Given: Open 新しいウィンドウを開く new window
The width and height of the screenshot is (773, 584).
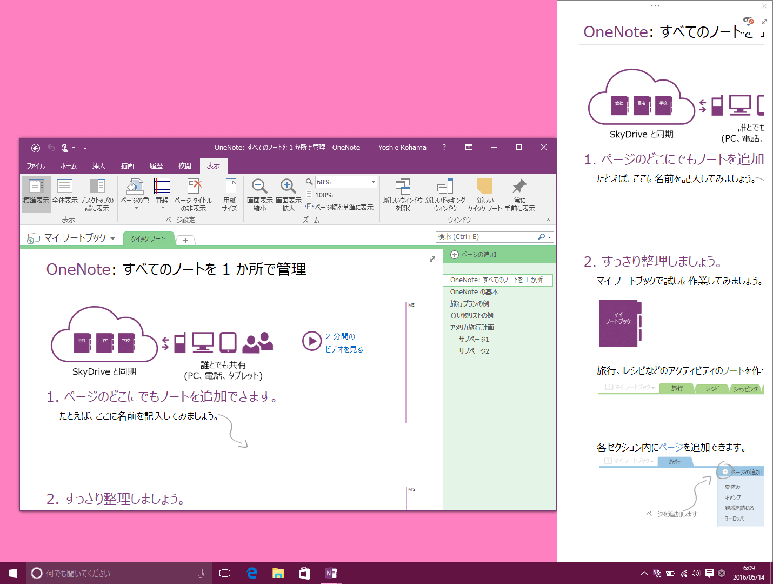Looking at the screenshot, I should click(x=403, y=194).
